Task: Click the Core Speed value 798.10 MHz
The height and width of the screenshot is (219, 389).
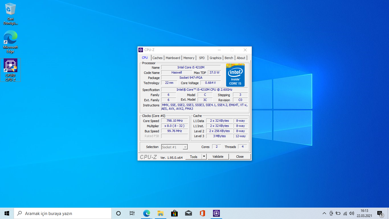Action: (x=175, y=121)
